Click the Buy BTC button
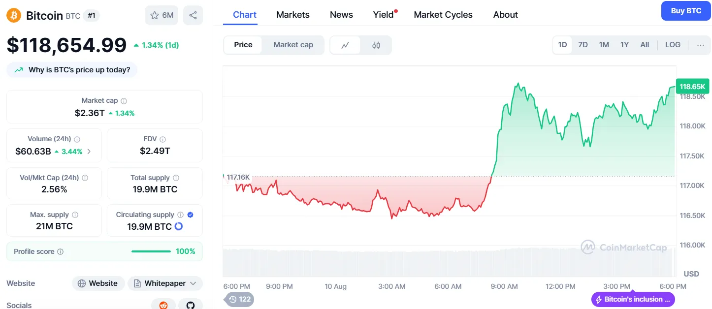712x309 pixels. [686, 11]
